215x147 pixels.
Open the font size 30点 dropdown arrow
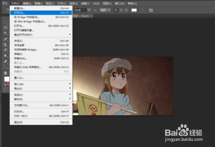point(89,10)
